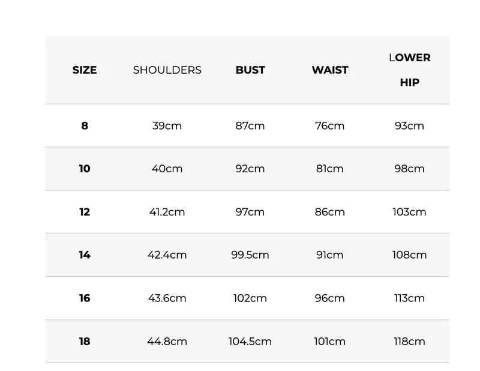480x371 pixels.
Task: Select the 101cm waist measurement
Action: coord(330,341)
